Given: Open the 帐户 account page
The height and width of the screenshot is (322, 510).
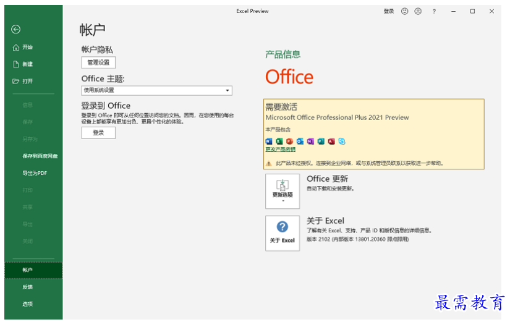Looking at the screenshot, I should pyautogui.click(x=33, y=270).
